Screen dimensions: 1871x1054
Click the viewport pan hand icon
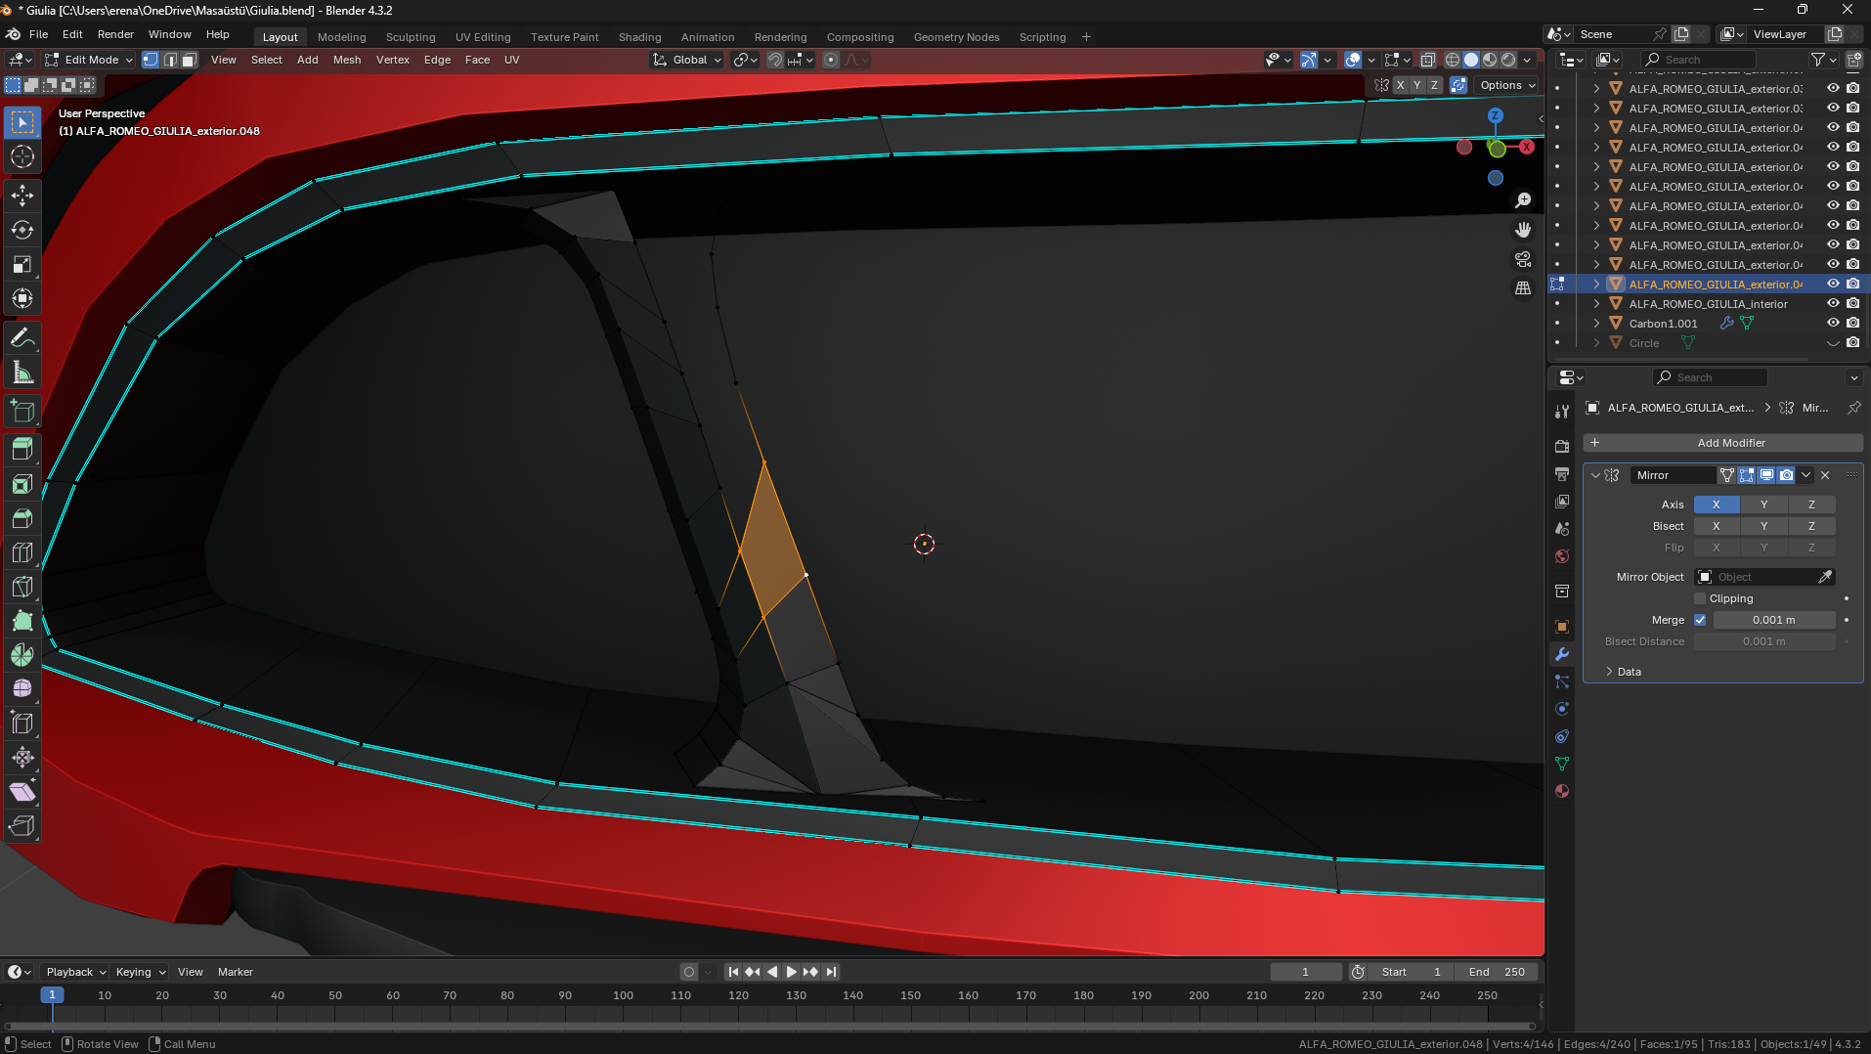(x=1523, y=230)
